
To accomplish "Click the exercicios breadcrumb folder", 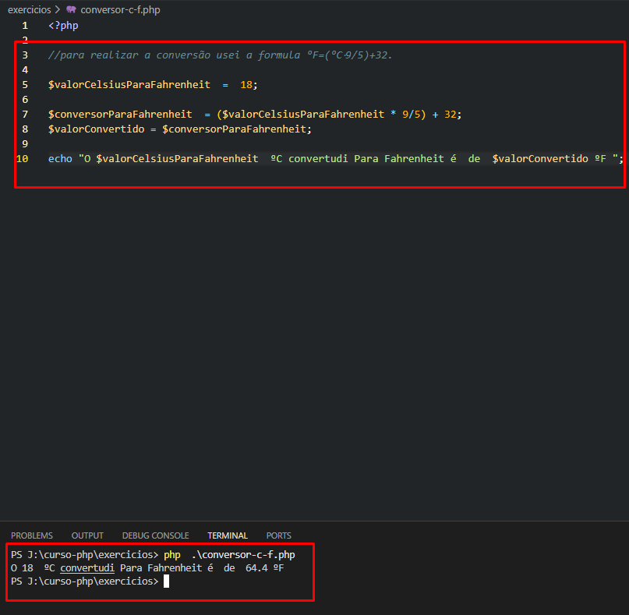I will coord(30,9).
